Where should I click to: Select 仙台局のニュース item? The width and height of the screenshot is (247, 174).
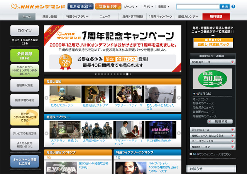point(203,107)
